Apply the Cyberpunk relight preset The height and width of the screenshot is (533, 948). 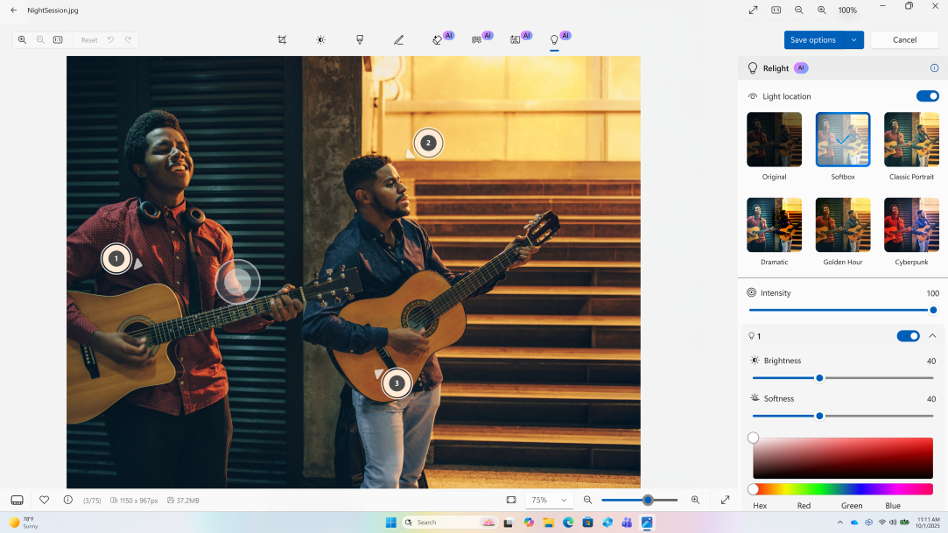coord(911,226)
